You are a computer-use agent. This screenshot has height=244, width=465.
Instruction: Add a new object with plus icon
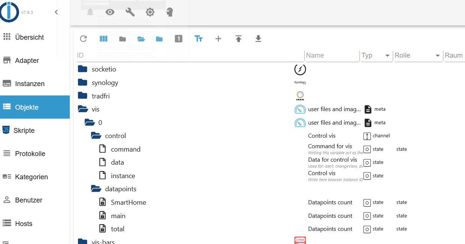(x=218, y=39)
